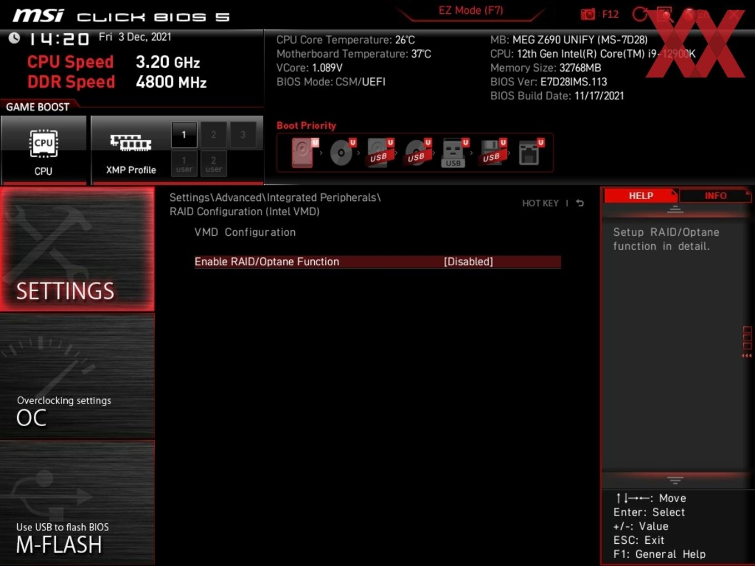
Task: Click the circular arrow refresh icon
Action: [640, 14]
